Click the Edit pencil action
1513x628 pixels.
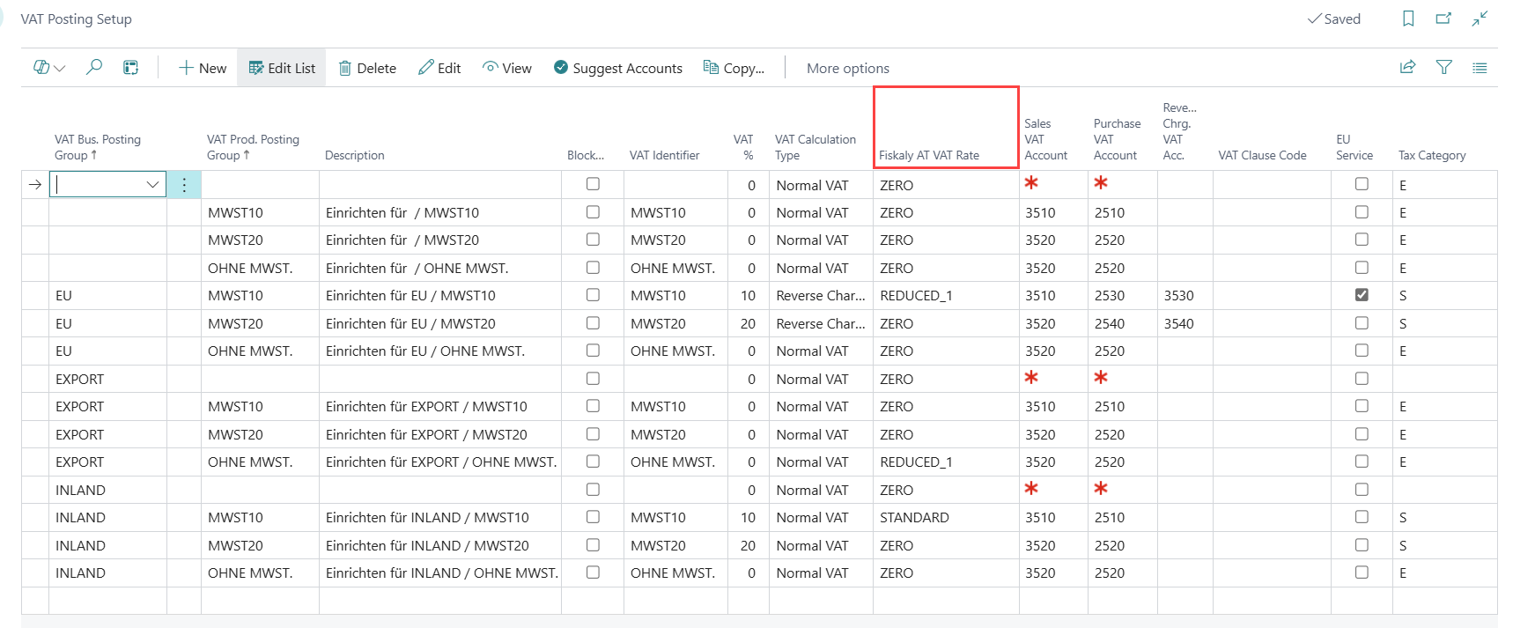(x=439, y=68)
